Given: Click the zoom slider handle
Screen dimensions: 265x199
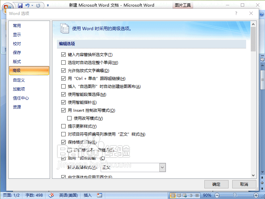Looking at the screenshot, I should click(x=235, y=195).
